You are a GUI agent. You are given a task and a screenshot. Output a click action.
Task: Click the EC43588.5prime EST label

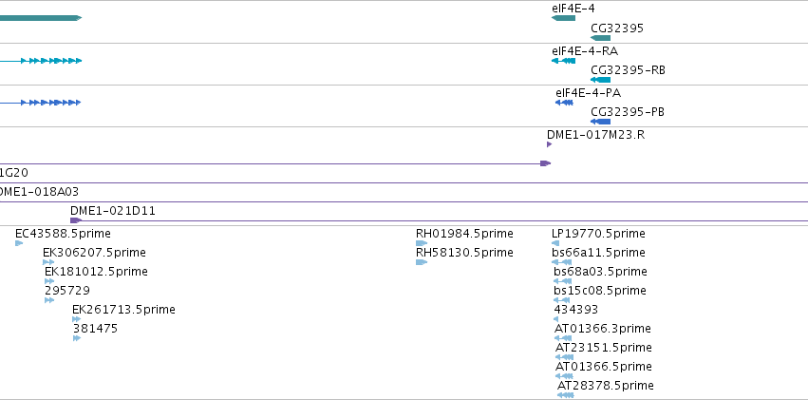point(63,234)
